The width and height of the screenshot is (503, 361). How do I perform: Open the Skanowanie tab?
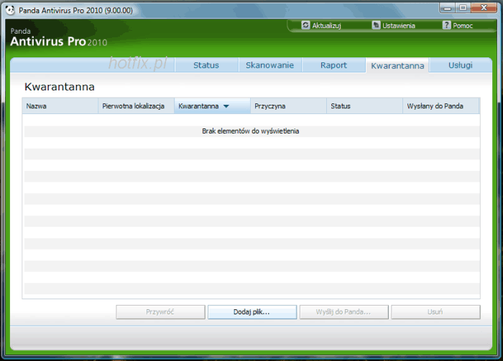[269, 65]
